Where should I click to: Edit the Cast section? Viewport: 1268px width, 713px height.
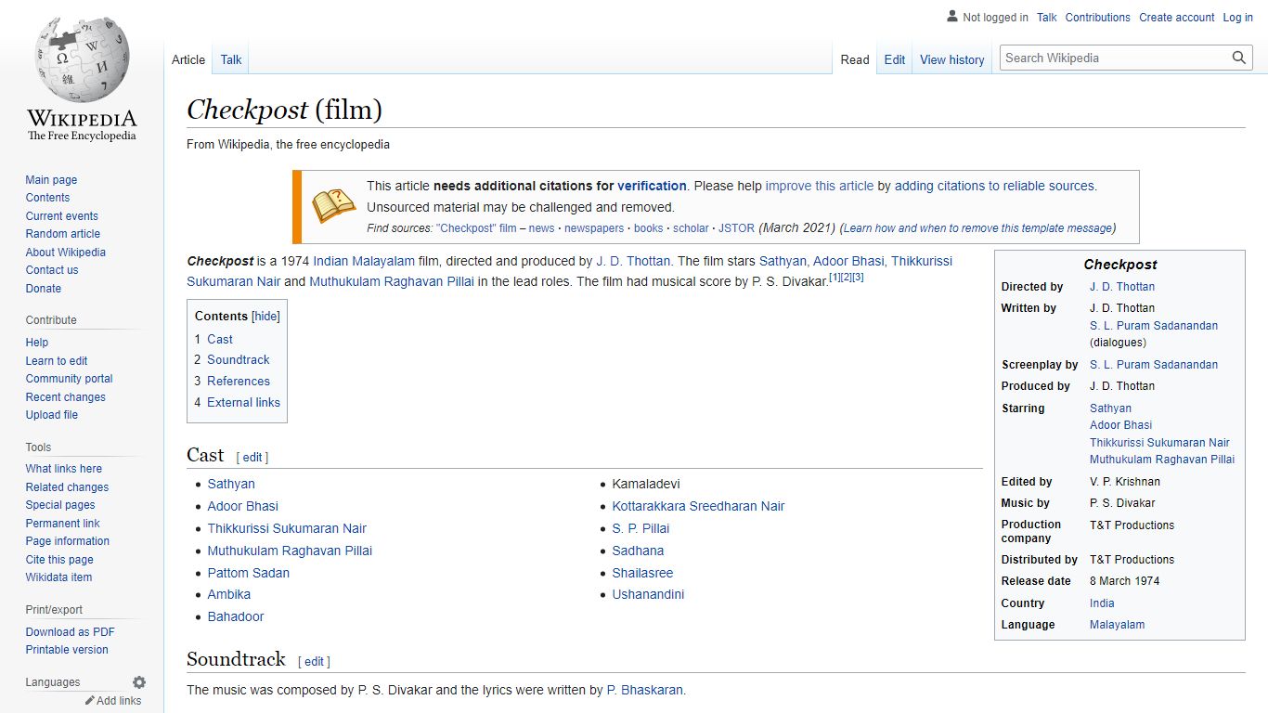[x=252, y=458]
